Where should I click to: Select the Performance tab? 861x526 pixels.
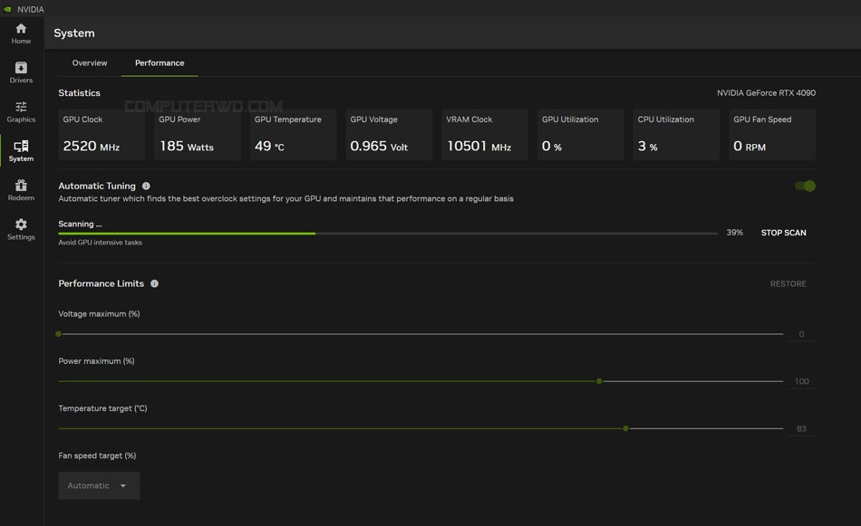tap(160, 63)
